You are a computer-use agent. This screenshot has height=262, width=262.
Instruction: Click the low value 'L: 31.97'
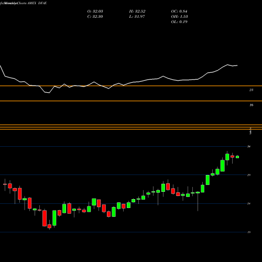tap(137, 17)
